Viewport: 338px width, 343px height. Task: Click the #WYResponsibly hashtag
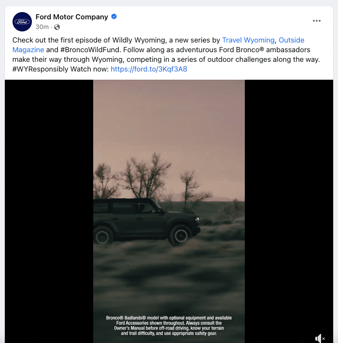click(x=41, y=69)
